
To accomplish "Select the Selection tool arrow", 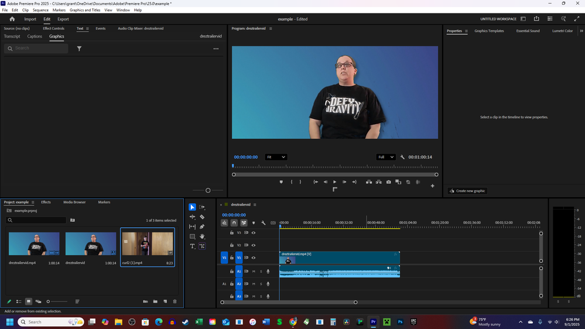I will (192, 207).
